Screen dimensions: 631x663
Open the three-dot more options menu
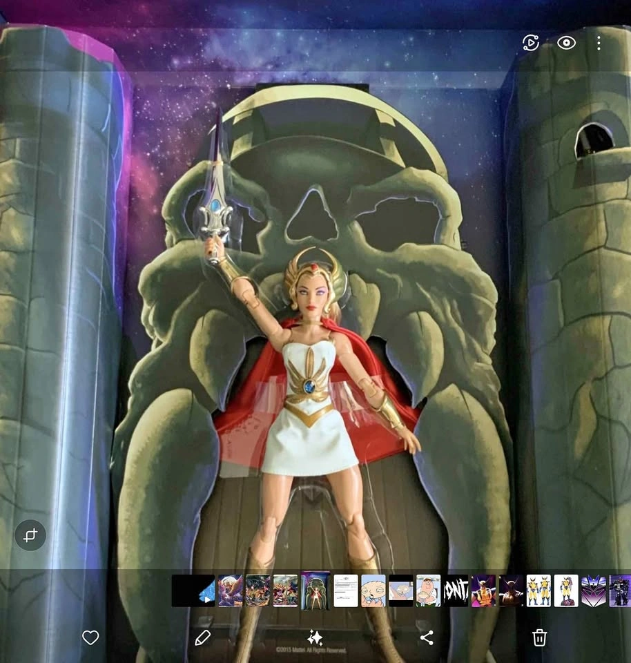(598, 42)
